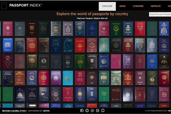Screen dimensions: 171x114
Task: Click the El Salvador passport cover
Action: [8, 78]
